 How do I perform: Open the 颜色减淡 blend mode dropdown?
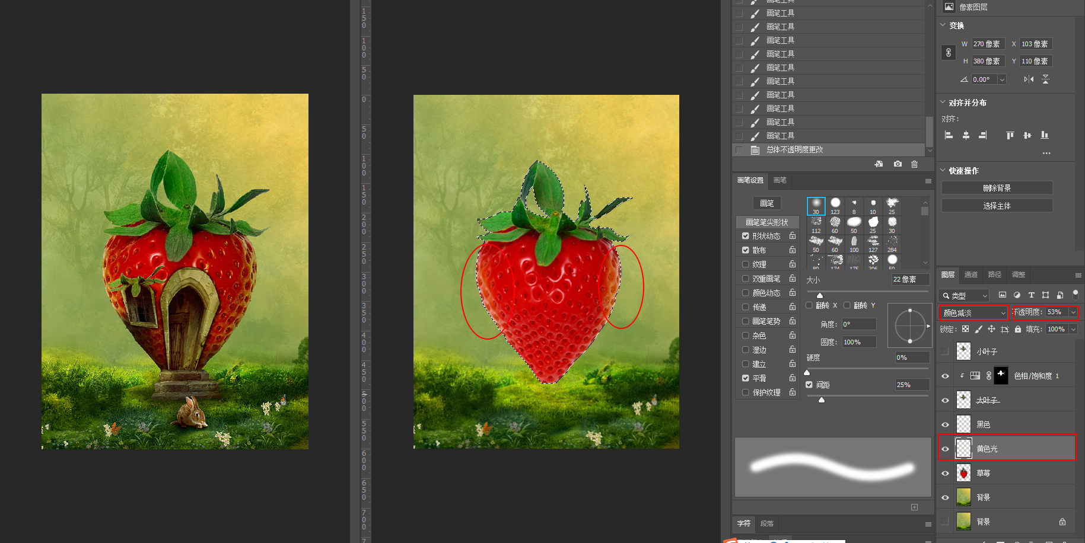click(x=973, y=312)
